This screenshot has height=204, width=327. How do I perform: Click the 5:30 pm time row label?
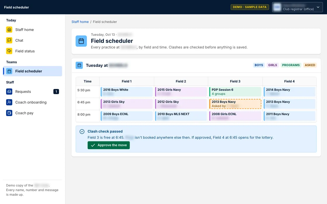84,90
